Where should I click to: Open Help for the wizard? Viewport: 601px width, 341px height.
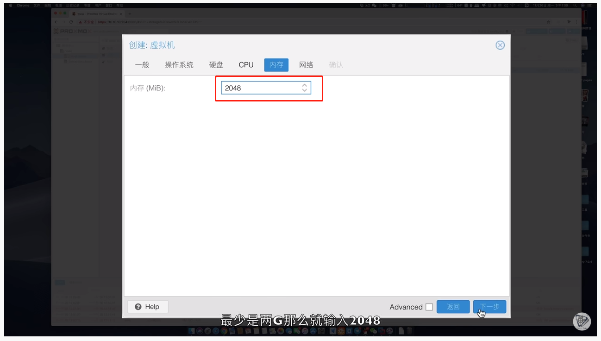point(148,307)
